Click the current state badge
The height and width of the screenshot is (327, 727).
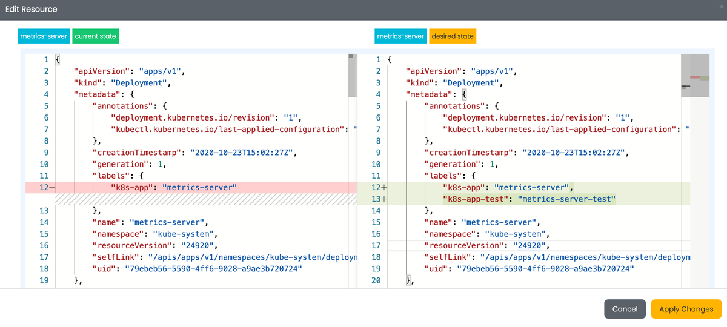(x=95, y=36)
